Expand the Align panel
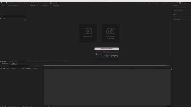191x107 pixels. pyautogui.click(x=174, y=15)
